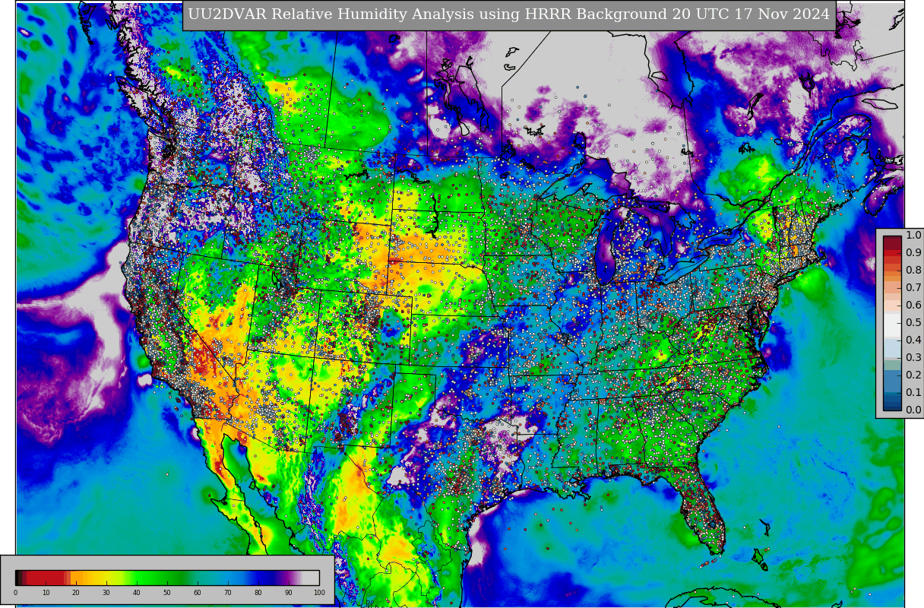Select the '0.7' label on the vertical colorbar

pos(913,288)
